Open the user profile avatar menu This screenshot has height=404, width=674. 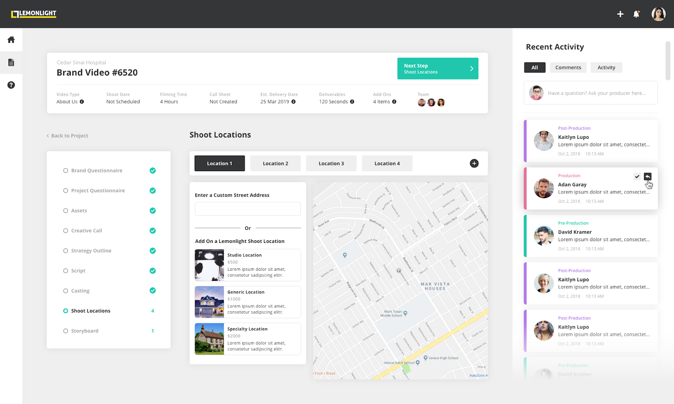[x=658, y=14]
